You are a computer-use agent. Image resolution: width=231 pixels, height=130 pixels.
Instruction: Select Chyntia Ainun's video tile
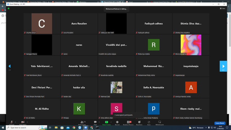click(42, 23)
